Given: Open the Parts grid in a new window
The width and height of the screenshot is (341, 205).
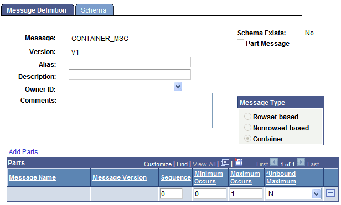Looking at the screenshot, I should click(225, 162).
